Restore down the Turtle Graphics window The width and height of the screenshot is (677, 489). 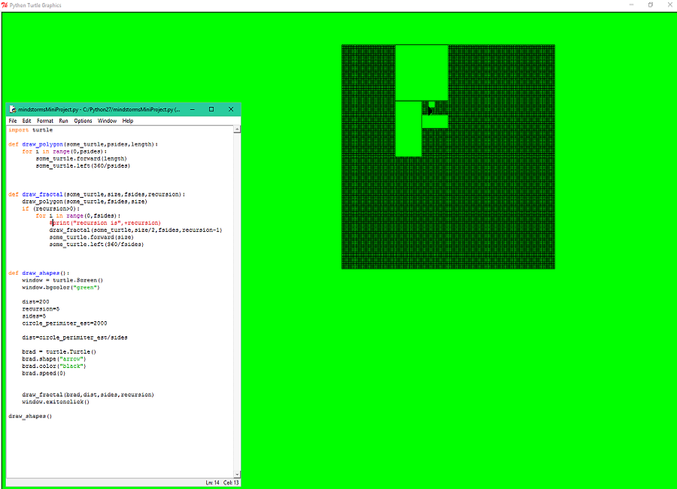(650, 5)
